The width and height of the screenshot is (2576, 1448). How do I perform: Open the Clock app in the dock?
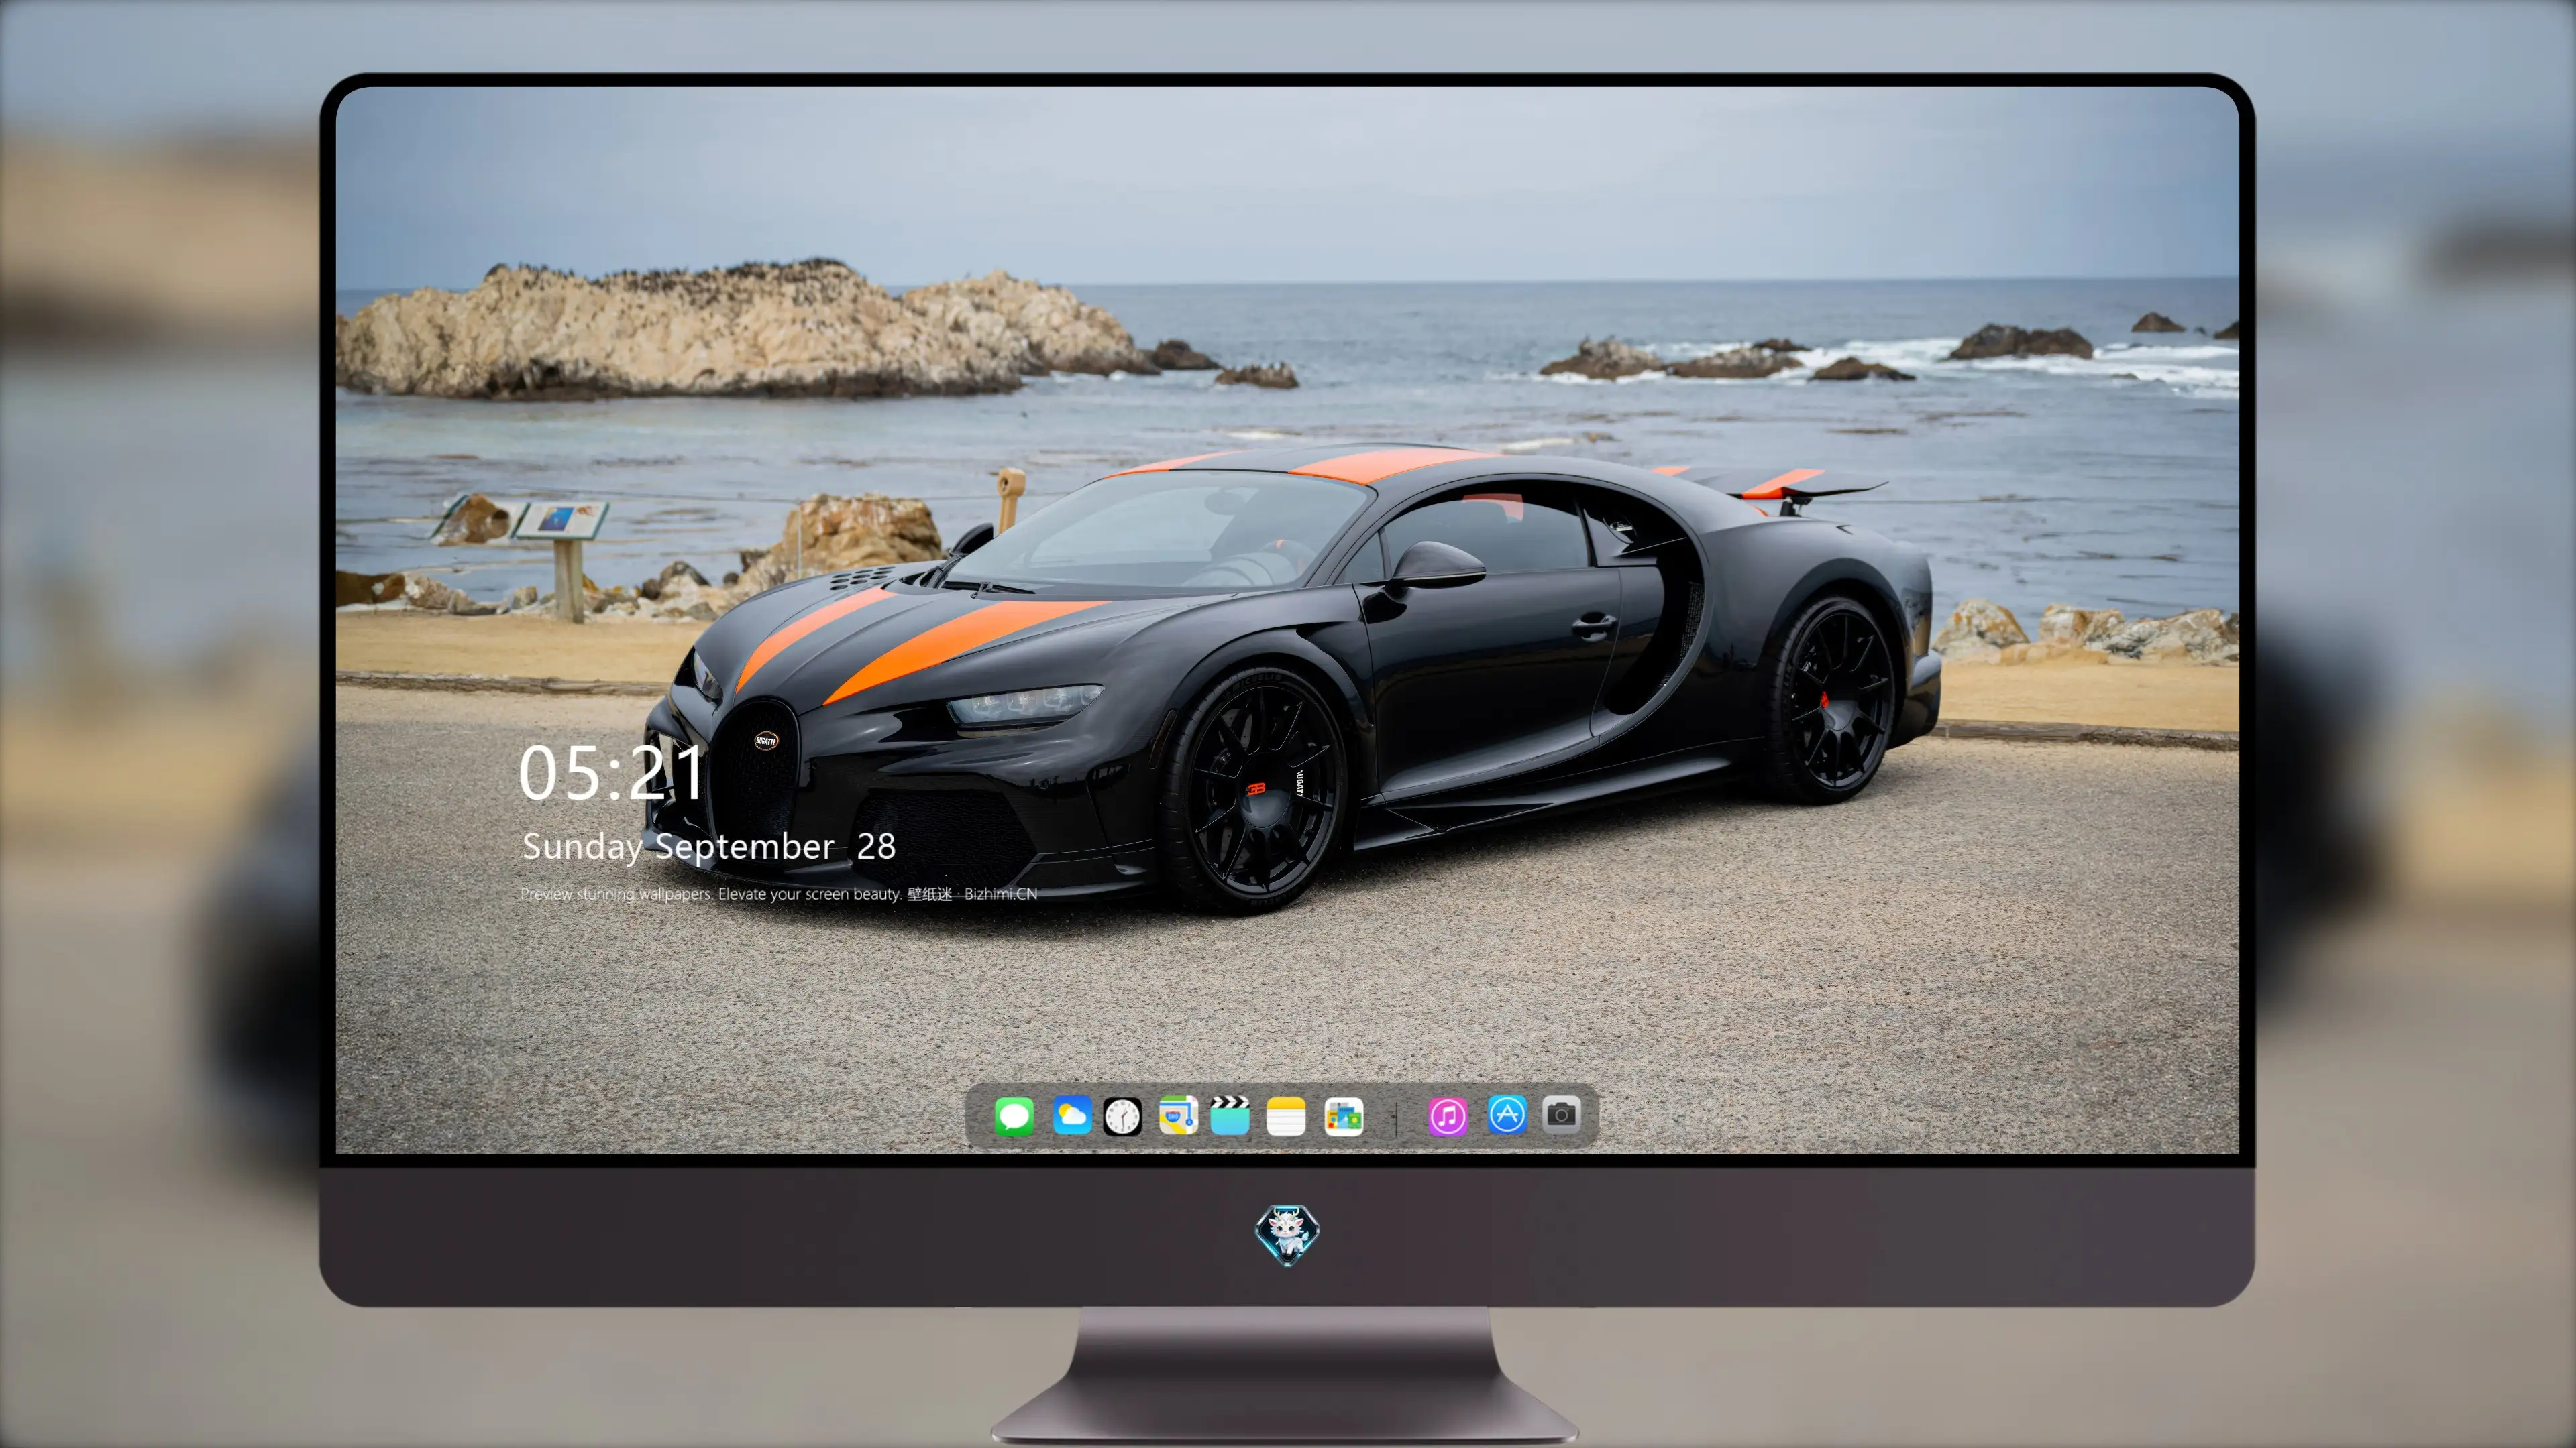1122,1116
